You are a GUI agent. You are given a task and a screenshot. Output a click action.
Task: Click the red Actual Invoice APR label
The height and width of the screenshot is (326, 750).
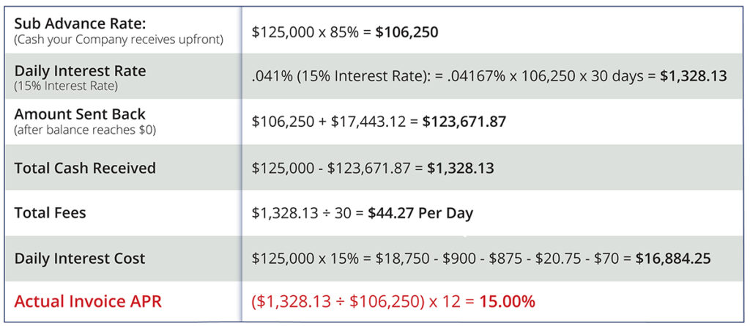click(87, 302)
